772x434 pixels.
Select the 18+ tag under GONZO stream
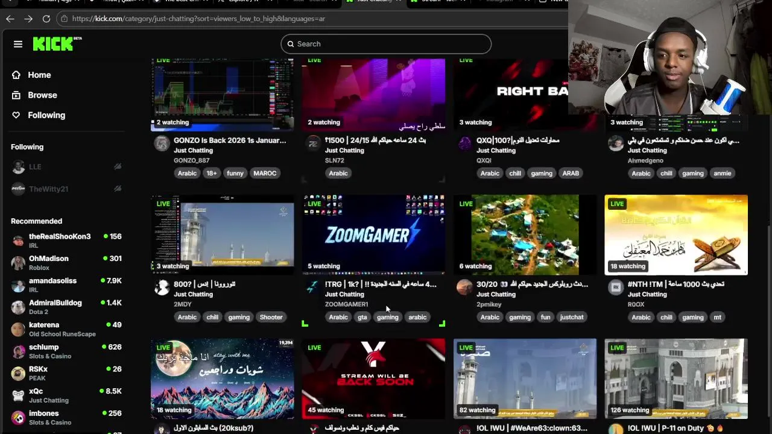coord(212,174)
